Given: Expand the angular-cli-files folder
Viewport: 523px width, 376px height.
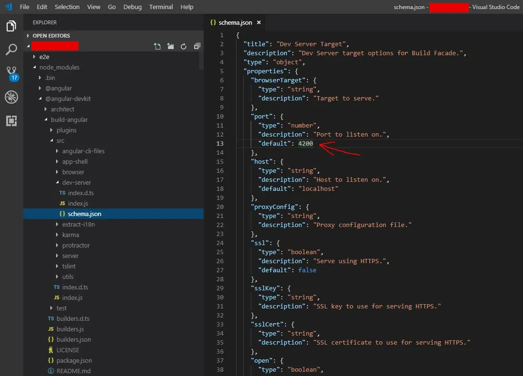Looking at the screenshot, I should click(113, 151).
